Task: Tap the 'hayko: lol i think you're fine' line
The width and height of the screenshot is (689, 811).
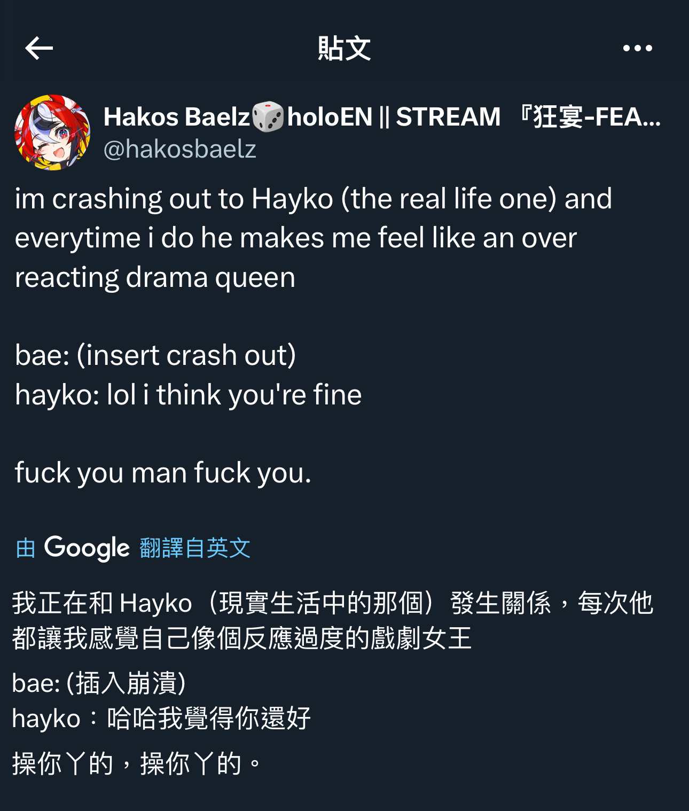Action: tap(188, 395)
